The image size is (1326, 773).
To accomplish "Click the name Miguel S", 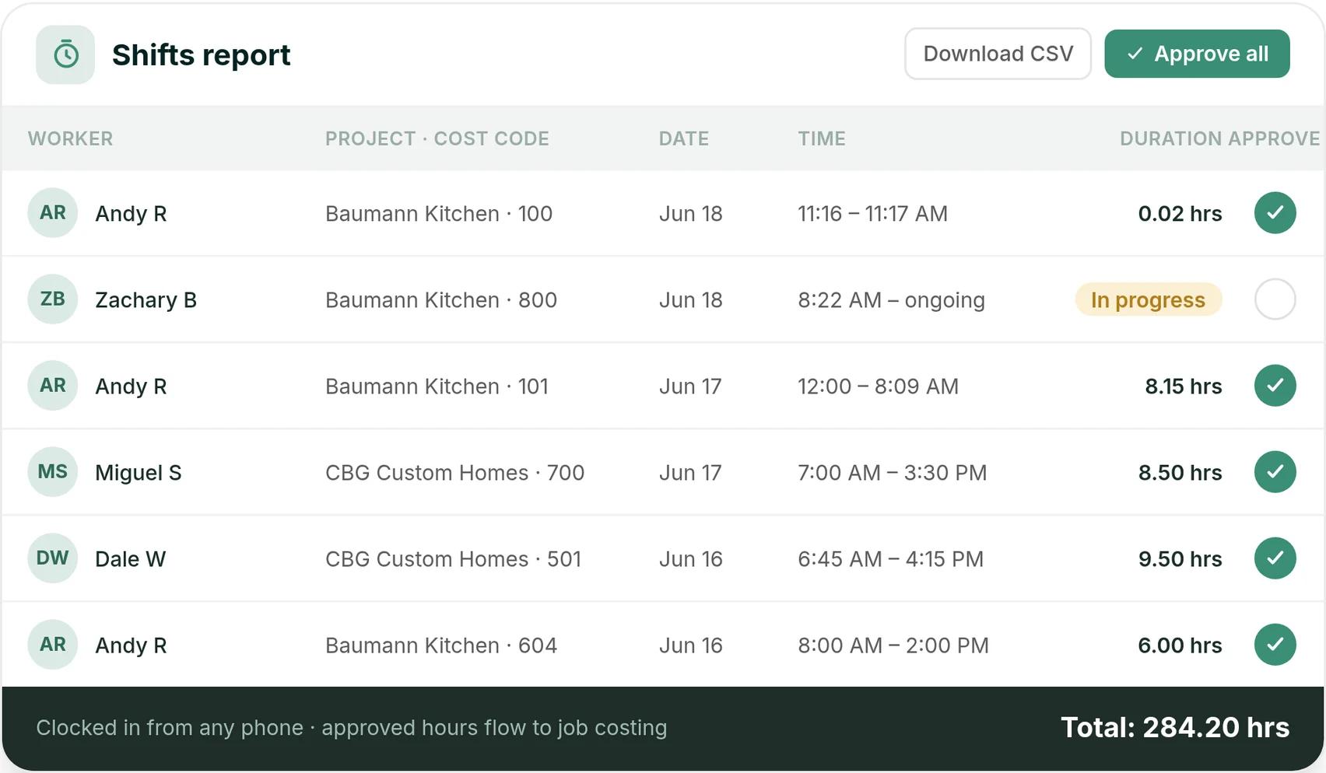I will [x=138, y=473].
